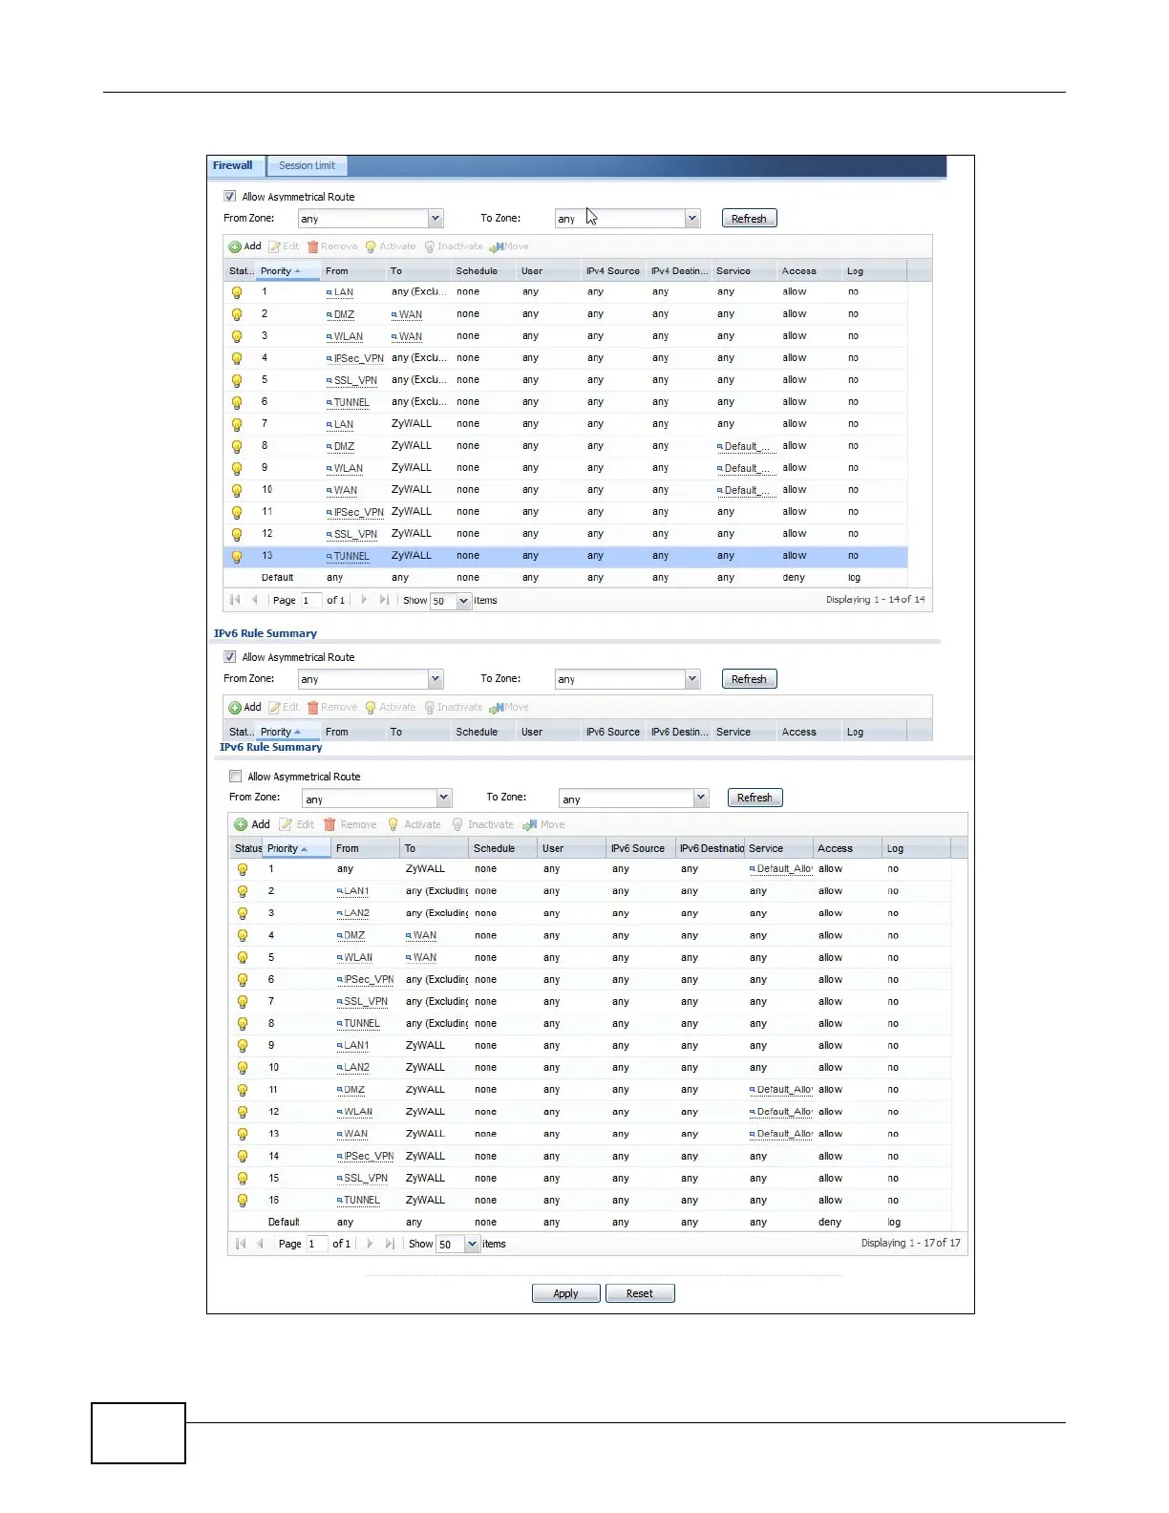
Task: Click the Move icon in bottom IPv6 toolbar
Action: click(529, 825)
